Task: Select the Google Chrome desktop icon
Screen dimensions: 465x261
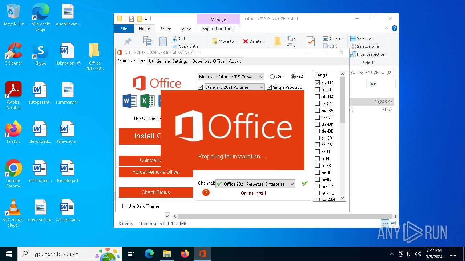Action: coord(13,174)
